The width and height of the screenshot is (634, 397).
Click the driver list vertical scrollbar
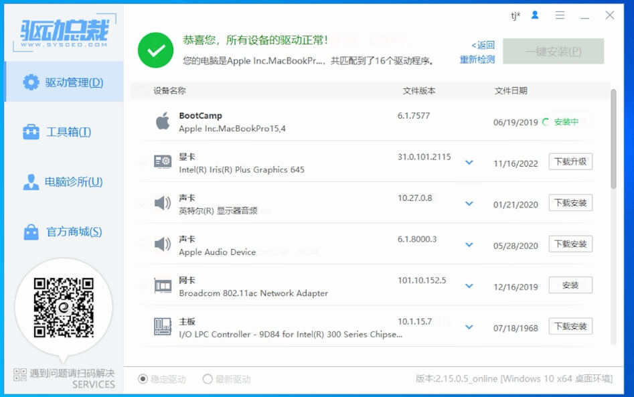click(613, 139)
